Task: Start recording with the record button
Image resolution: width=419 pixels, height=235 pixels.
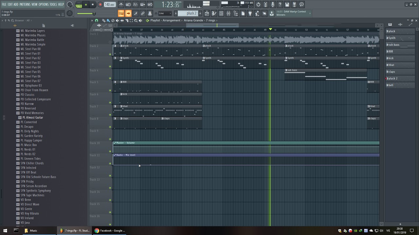Action: 100,5
